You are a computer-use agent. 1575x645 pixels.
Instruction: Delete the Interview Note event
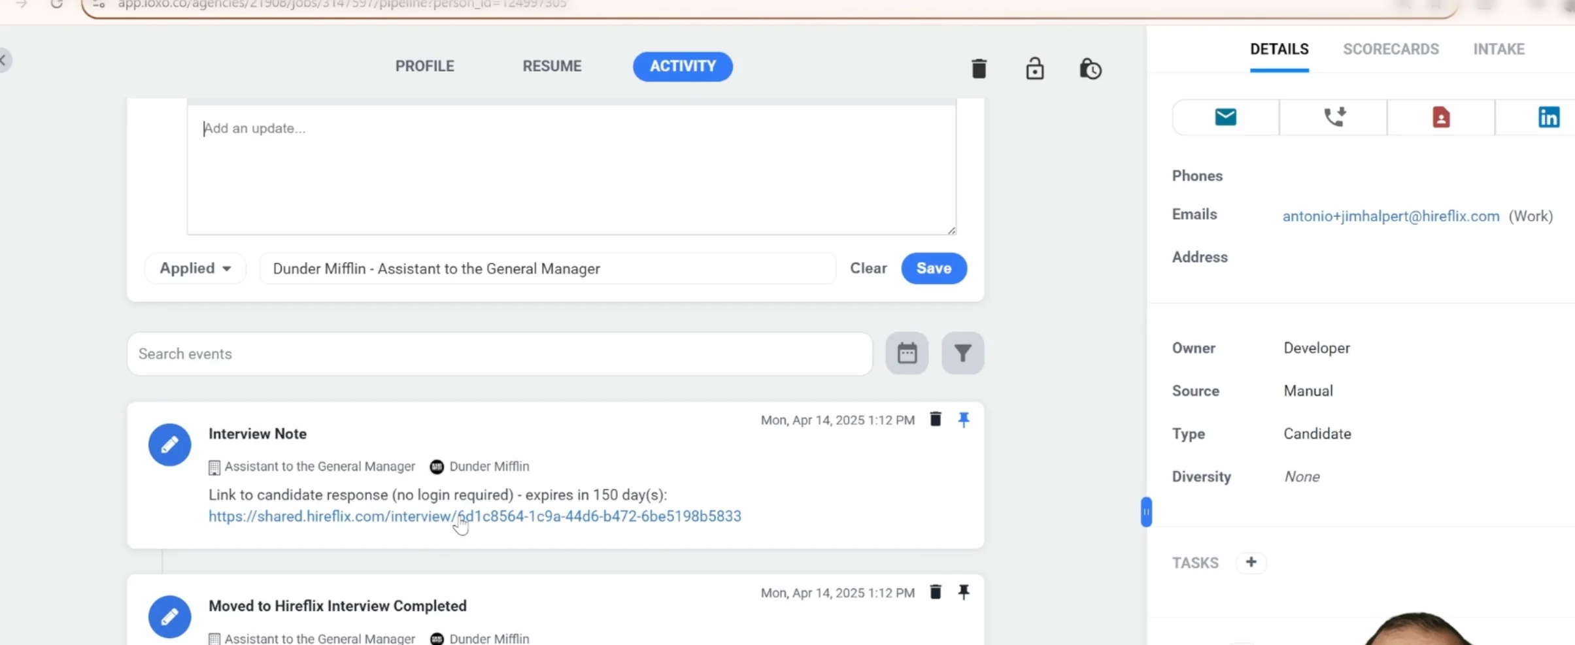pyautogui.click(x=936, y=419)
